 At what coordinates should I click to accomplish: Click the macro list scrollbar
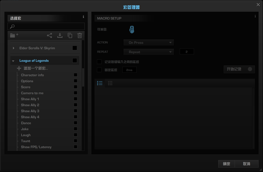click(83, 78)
